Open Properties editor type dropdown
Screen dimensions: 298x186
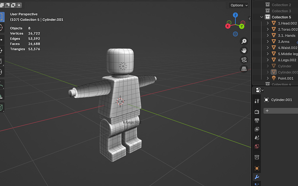pyautogui.click(x=260, y=90)
